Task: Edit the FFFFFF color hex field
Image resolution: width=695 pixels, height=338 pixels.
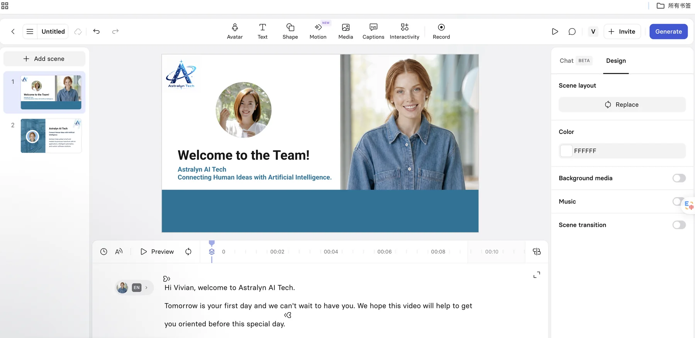Action: click(622, 151)
